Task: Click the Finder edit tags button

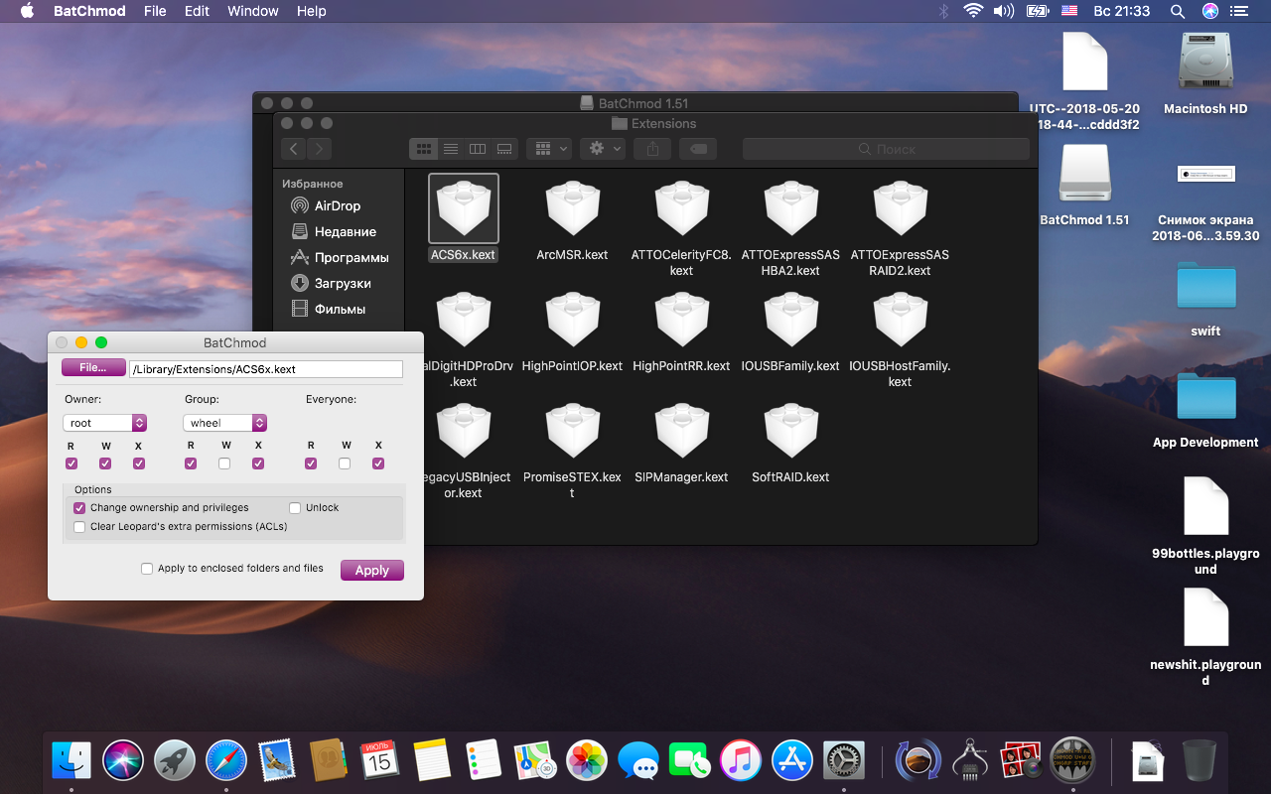Action: pyautogui.click(x=698, y=149)
